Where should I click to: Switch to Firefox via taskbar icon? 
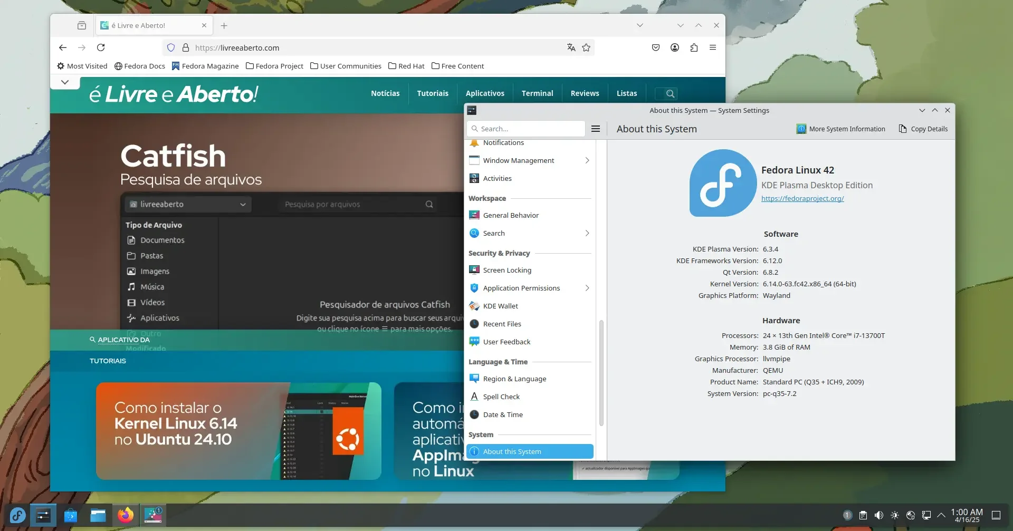pos(126,515)
